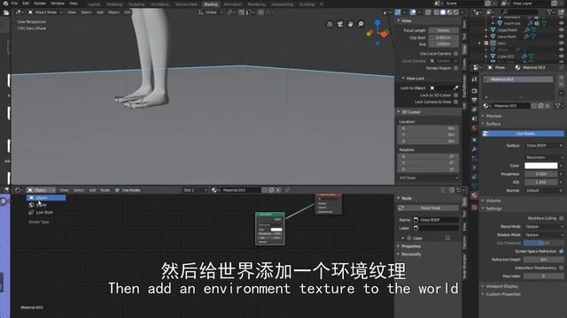Expand the Volume panel

pyautogui.click(x=493, y=201)
